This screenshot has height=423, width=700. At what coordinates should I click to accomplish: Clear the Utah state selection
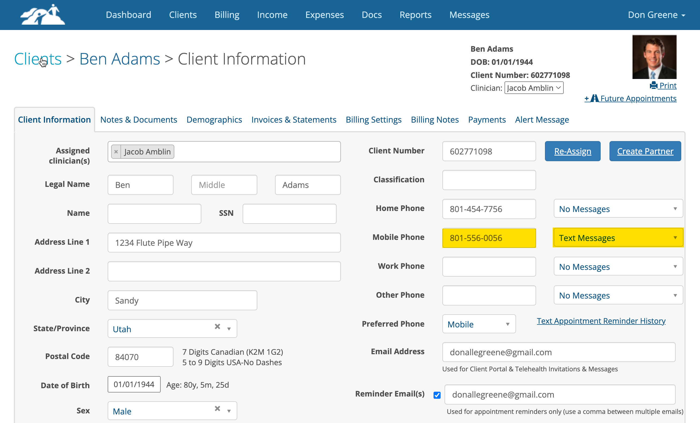coord(217,327)
